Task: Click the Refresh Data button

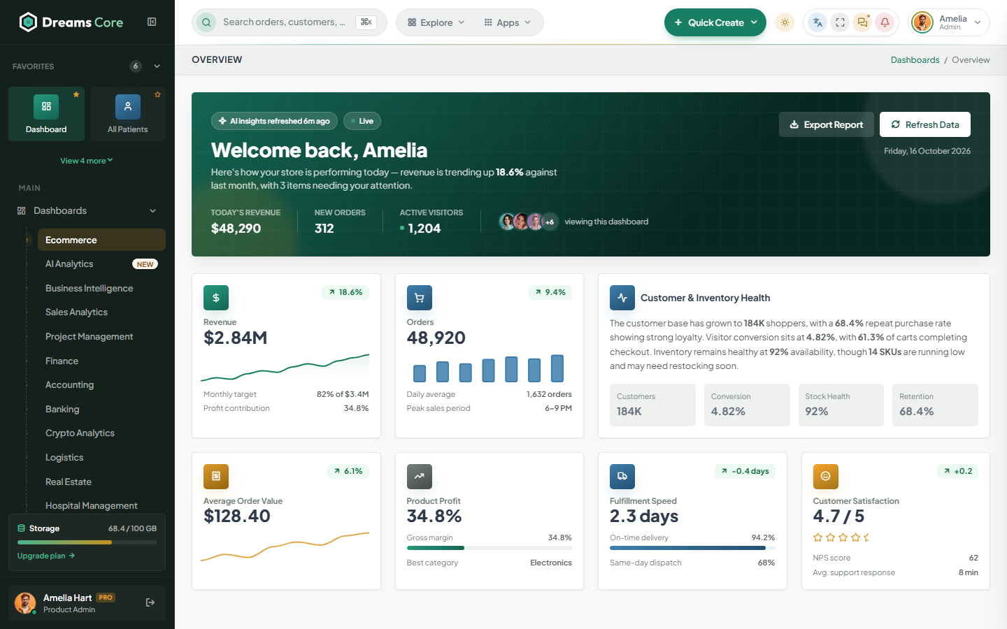Action: pos(925,124)
